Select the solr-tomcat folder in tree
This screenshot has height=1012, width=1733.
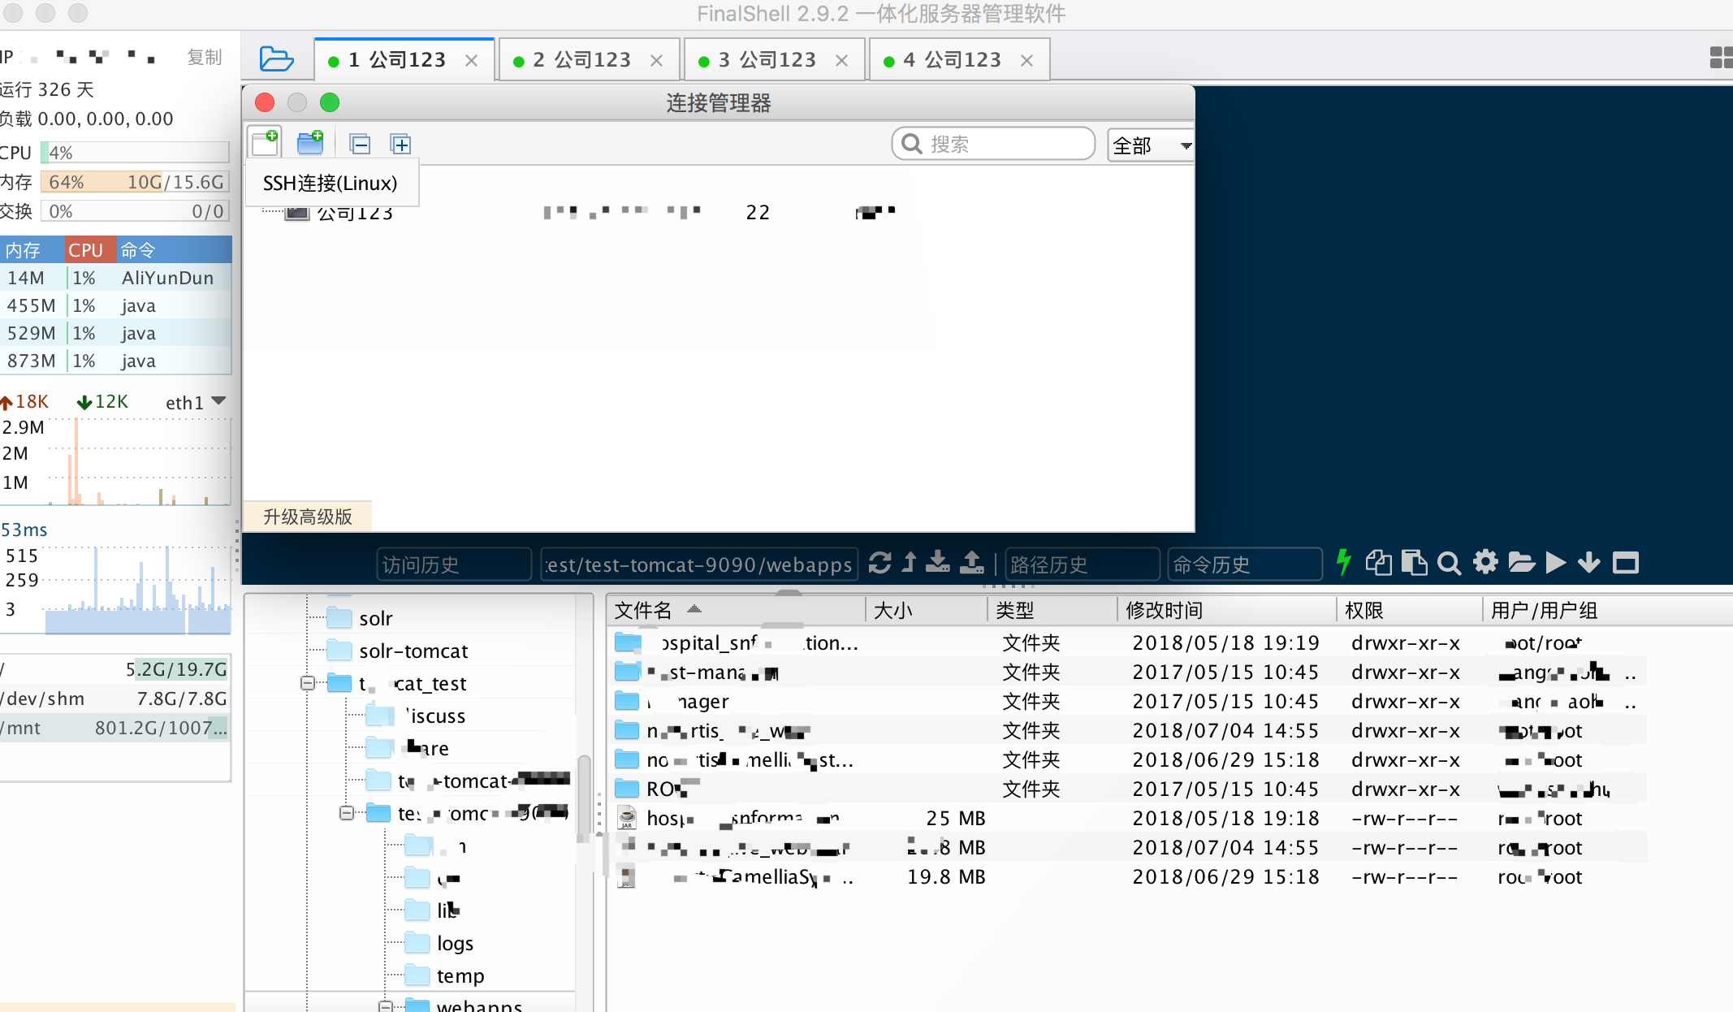click(413, 651)
